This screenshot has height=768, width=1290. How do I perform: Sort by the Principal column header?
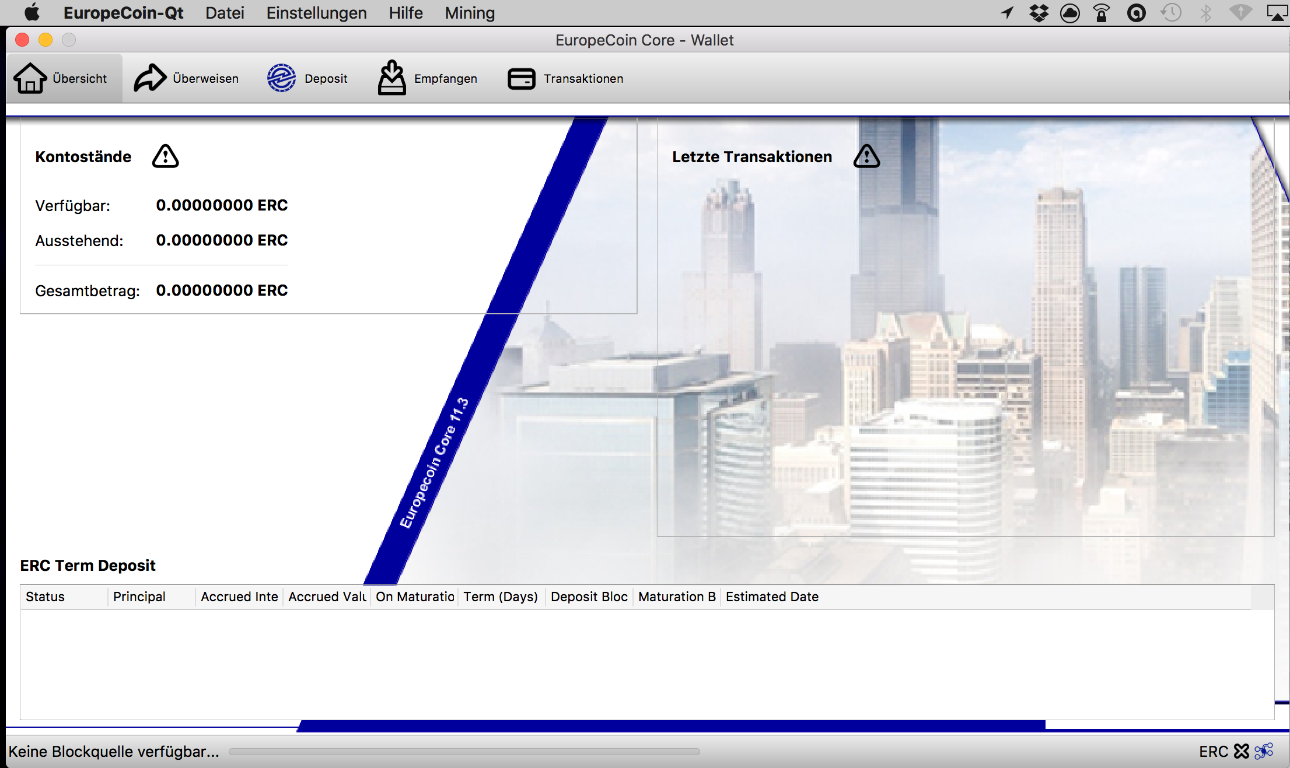pyautogui.click(x=152, y=597)
